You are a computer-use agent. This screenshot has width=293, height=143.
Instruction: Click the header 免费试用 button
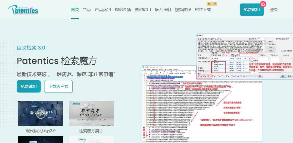click(252, 10)
